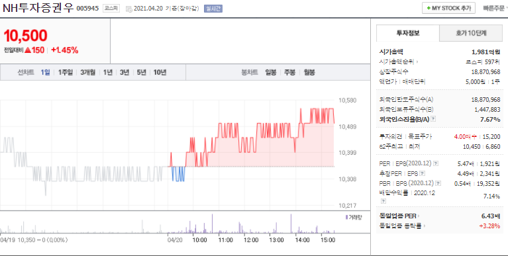Viewport: 508px width, 256px height.
Task: Click the 배당수익률 value 7.14%
Action: [x=491, y=196]
